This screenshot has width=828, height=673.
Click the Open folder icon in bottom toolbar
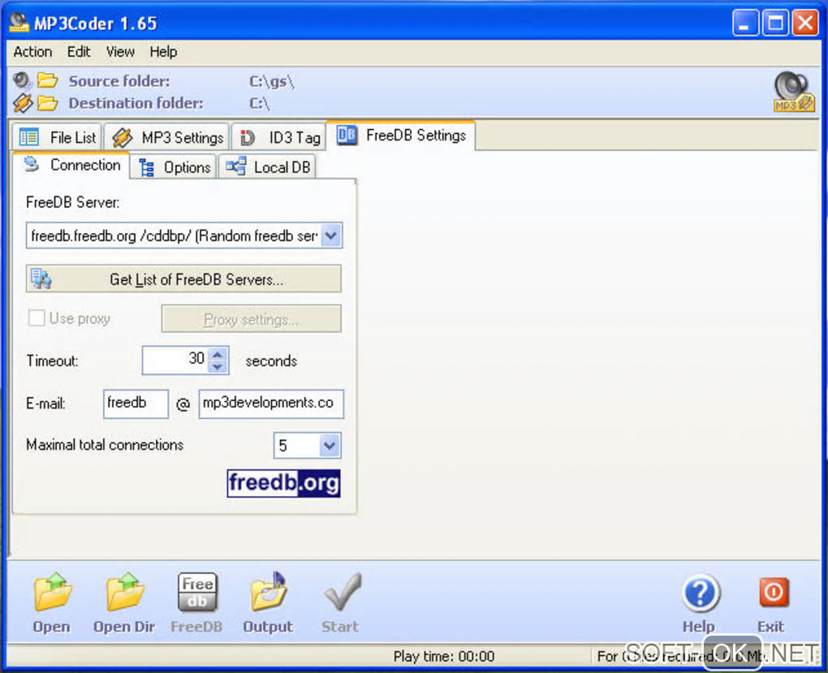coord(52,592)
